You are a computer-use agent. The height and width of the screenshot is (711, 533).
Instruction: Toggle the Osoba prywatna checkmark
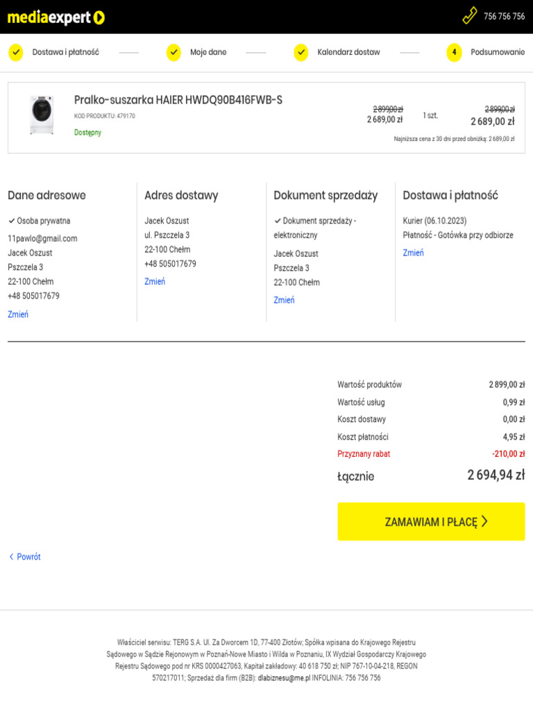11,221
